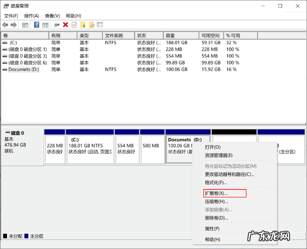
Task: Open the 操作(A) menu
Action: 32,16
